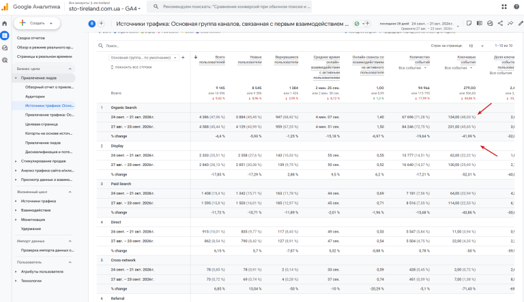Collapse the Жизненный цикл section
This screenshot has height=302, width=524.
coord(70,192)
